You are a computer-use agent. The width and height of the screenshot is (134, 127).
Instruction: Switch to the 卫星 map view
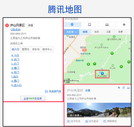tap(108, 32)
